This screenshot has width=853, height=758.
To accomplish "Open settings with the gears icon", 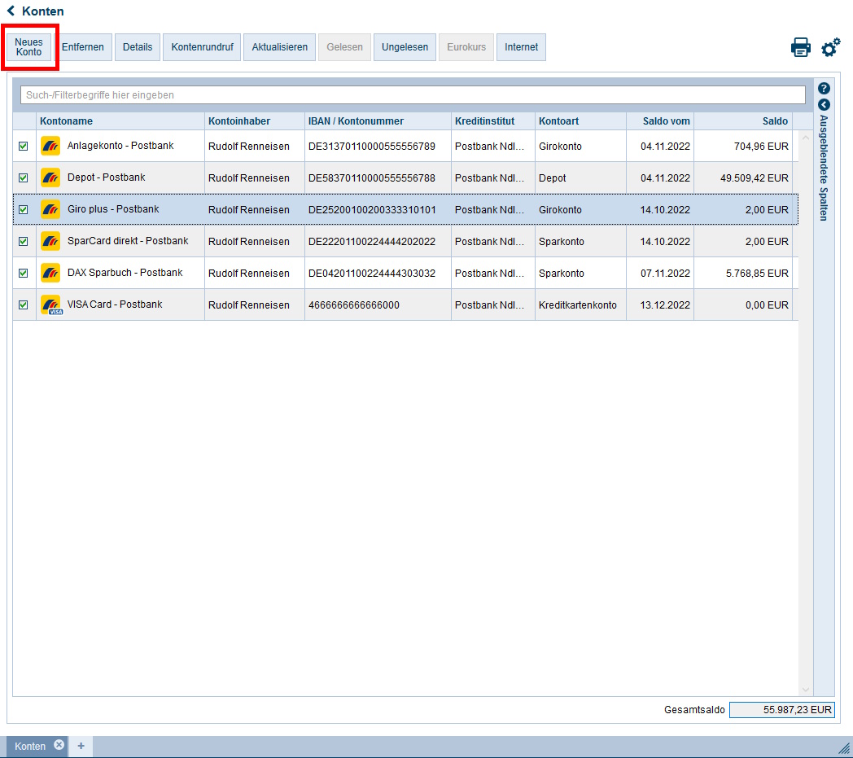I will coord(831,47).
